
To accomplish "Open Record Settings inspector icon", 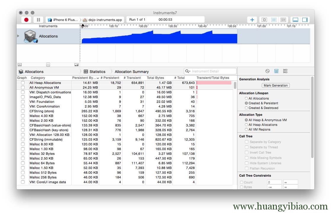I will (x=267, y=71).
